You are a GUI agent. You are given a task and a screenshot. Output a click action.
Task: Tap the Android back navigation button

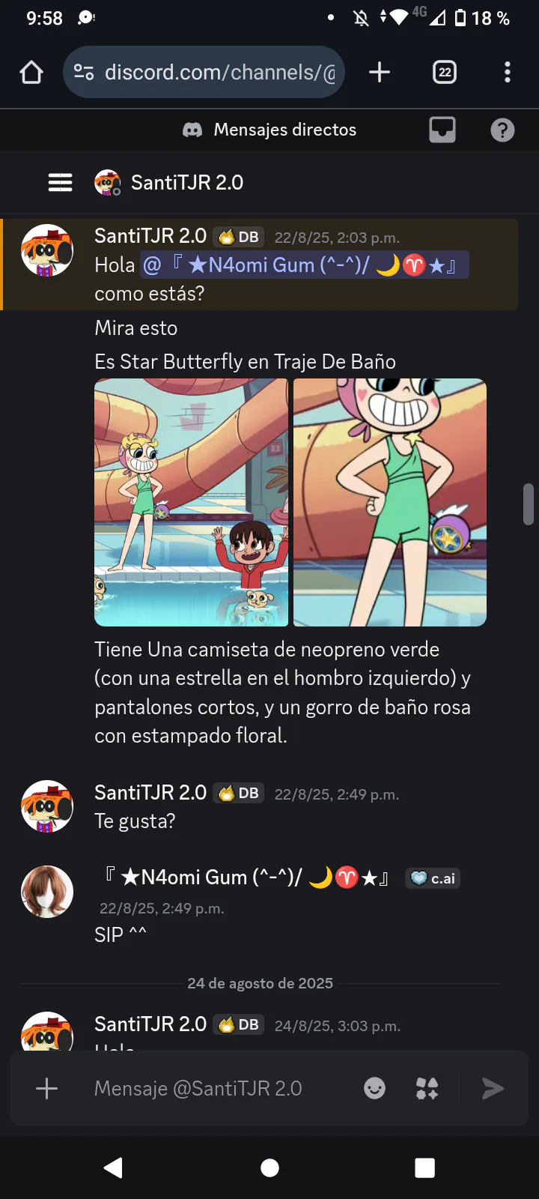click(x=114, y=1168)
